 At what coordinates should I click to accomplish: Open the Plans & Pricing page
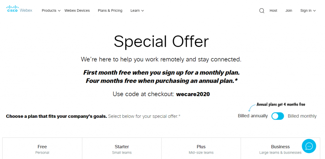click(x=110, y=10)
